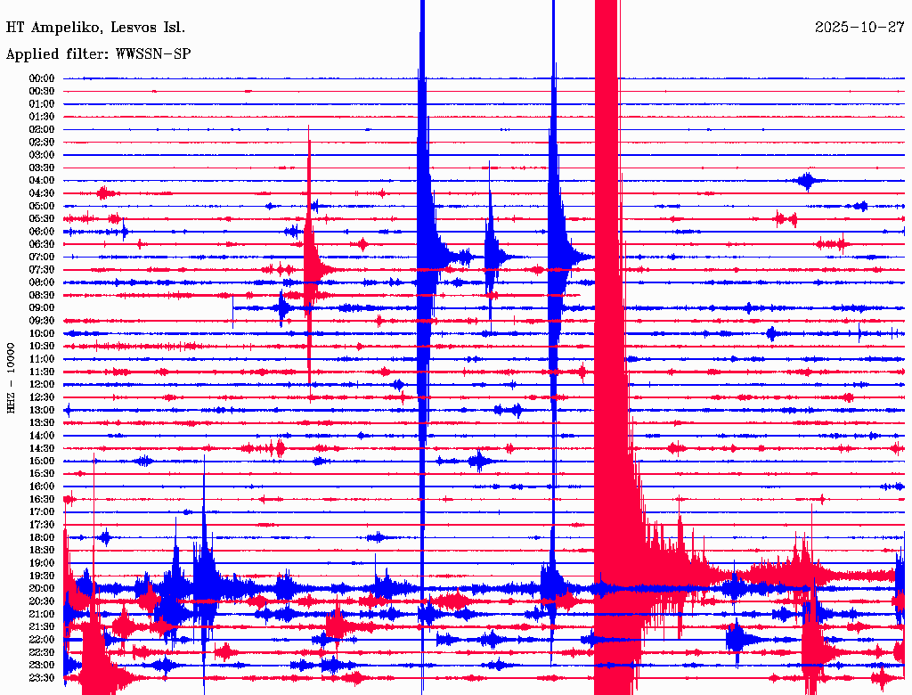Click the station title HT Ampeliko, Lesvos Isl.
This screenshot has width=912, height=695.
point(96,28)
